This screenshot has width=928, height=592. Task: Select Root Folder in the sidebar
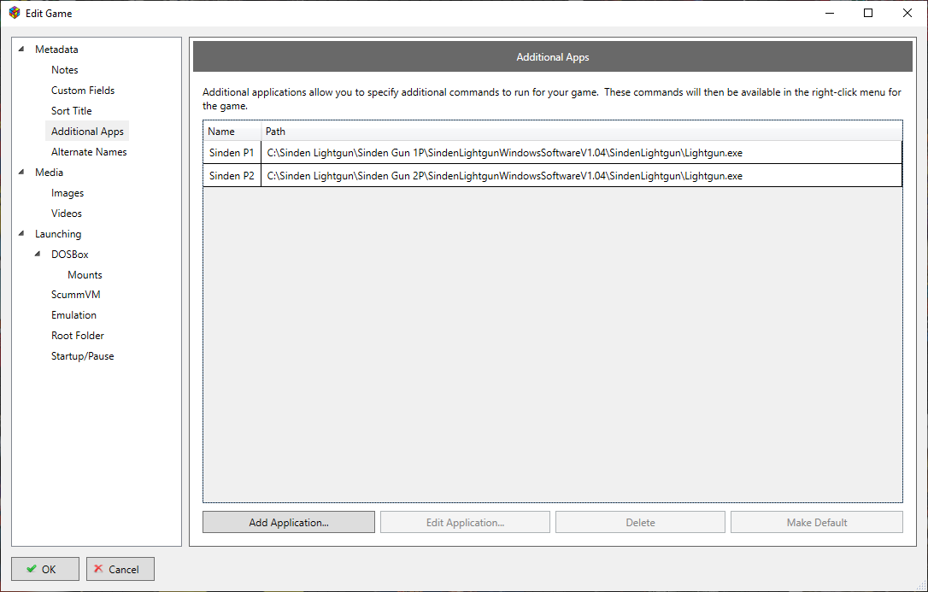pyautogui.click(x=78, y=336)
